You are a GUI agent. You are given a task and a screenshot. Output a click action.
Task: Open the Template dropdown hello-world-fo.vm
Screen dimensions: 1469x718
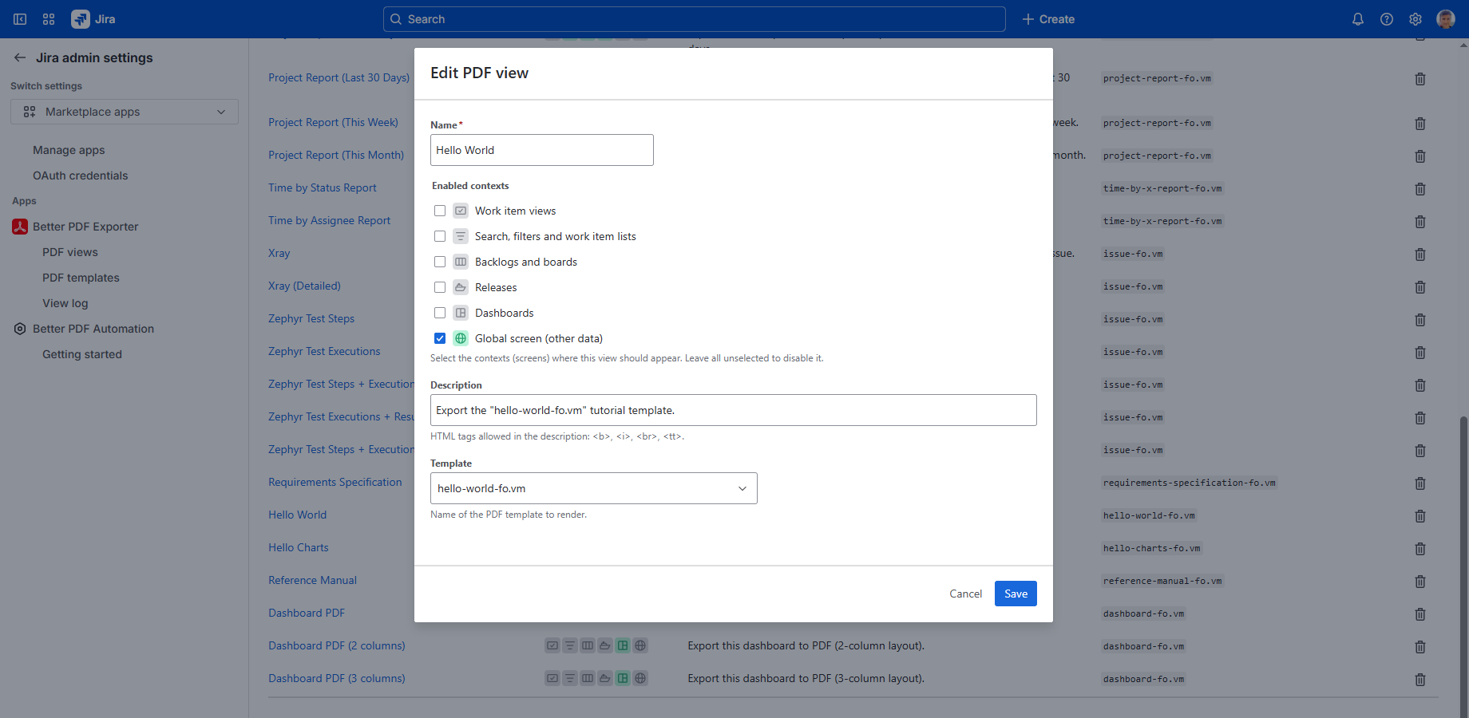point(593,488)
